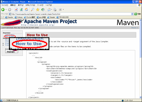Open the 編集(E) menu
142x102 pixels.
[13, 5]
